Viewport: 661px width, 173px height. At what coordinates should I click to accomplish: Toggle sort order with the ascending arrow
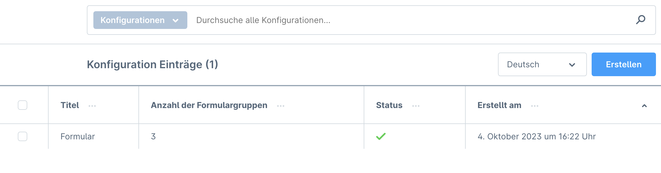coord(644,106)
